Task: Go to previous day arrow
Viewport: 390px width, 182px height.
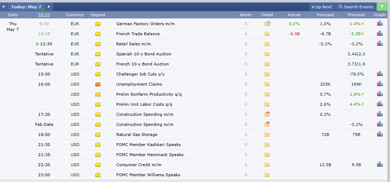Action: (x=4, y=7)
